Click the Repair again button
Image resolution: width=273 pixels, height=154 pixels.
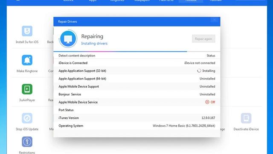point(203,39)
